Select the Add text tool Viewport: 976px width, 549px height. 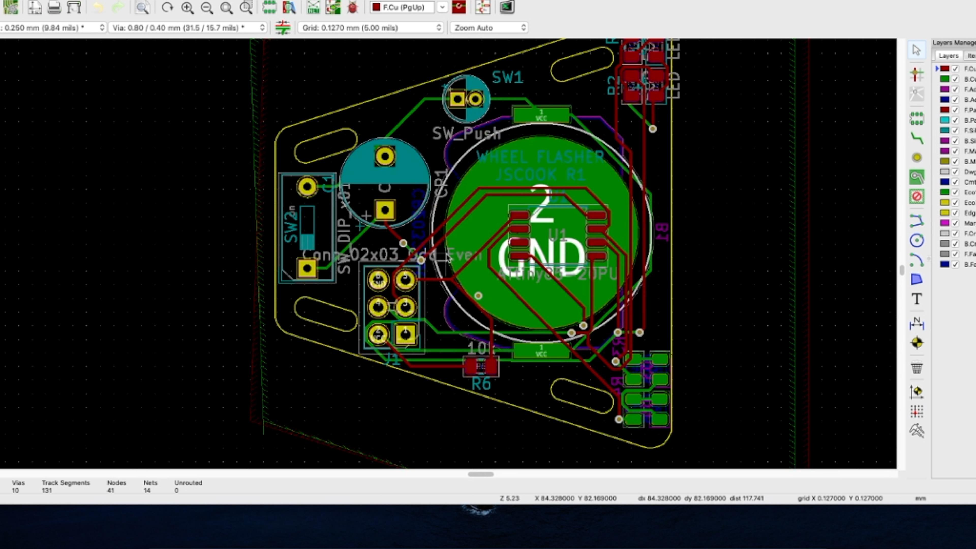(x=917, y=299)
